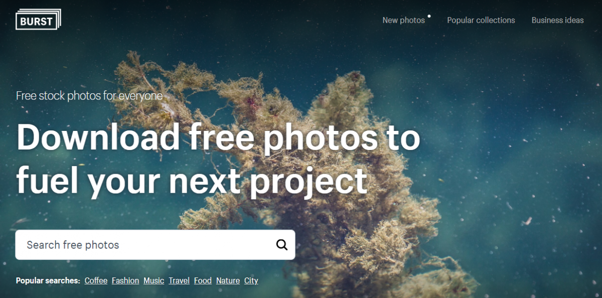Open the Music popular search

point(154,280)
